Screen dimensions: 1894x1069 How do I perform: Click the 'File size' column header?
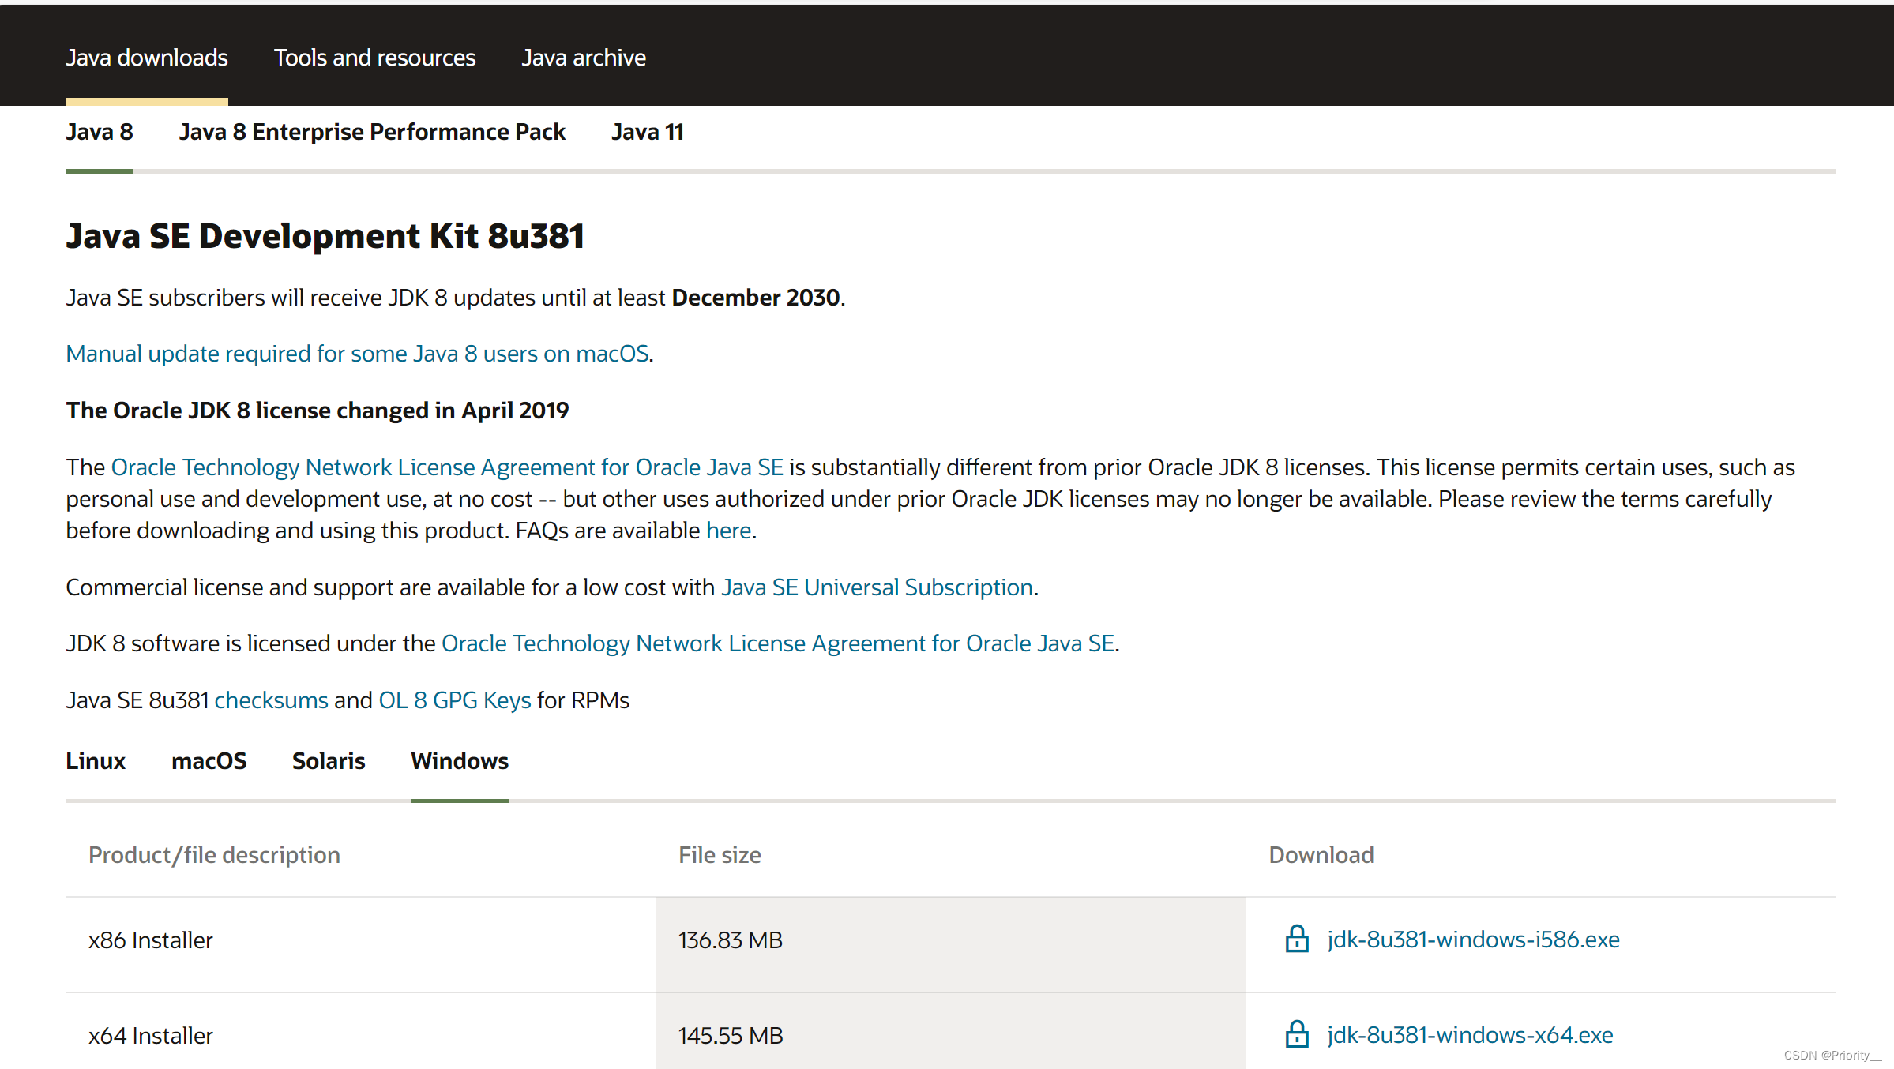click(720, 855)
